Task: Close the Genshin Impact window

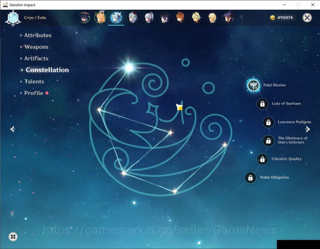Action: pyautogui.click(x=313, y=5)
